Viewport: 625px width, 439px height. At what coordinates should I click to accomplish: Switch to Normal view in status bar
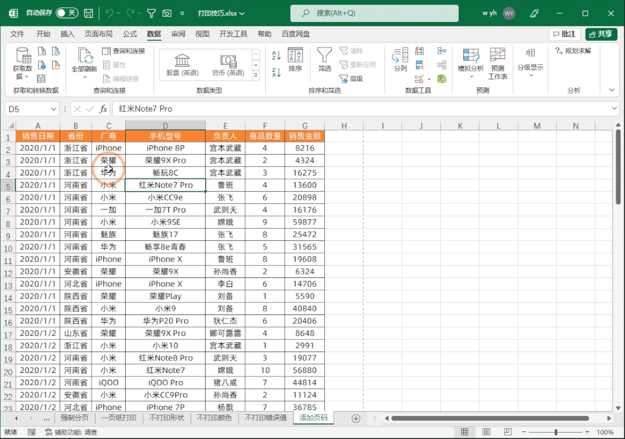(465, 432)
